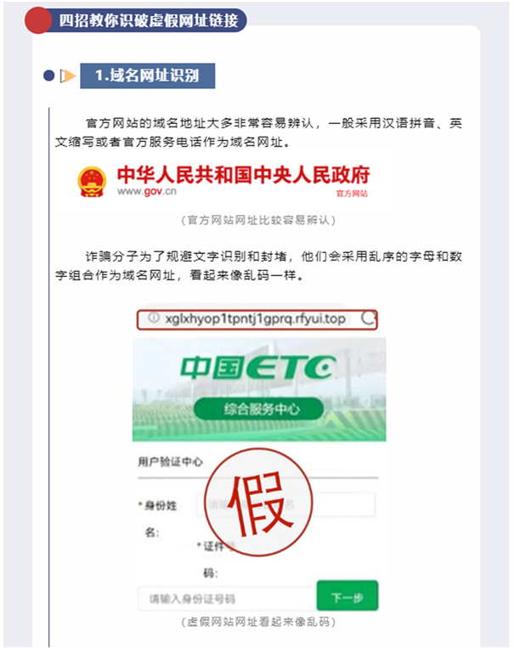
Task: Click the blue bullet dot near heading
Action: pyautogui.click(x=48, y=76)
